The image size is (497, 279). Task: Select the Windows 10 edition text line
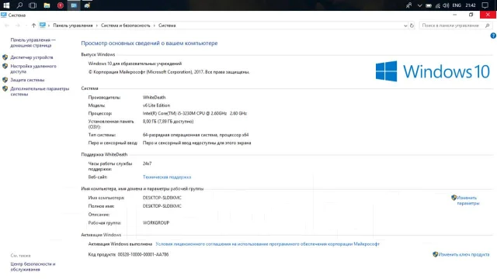coord(135,64)
